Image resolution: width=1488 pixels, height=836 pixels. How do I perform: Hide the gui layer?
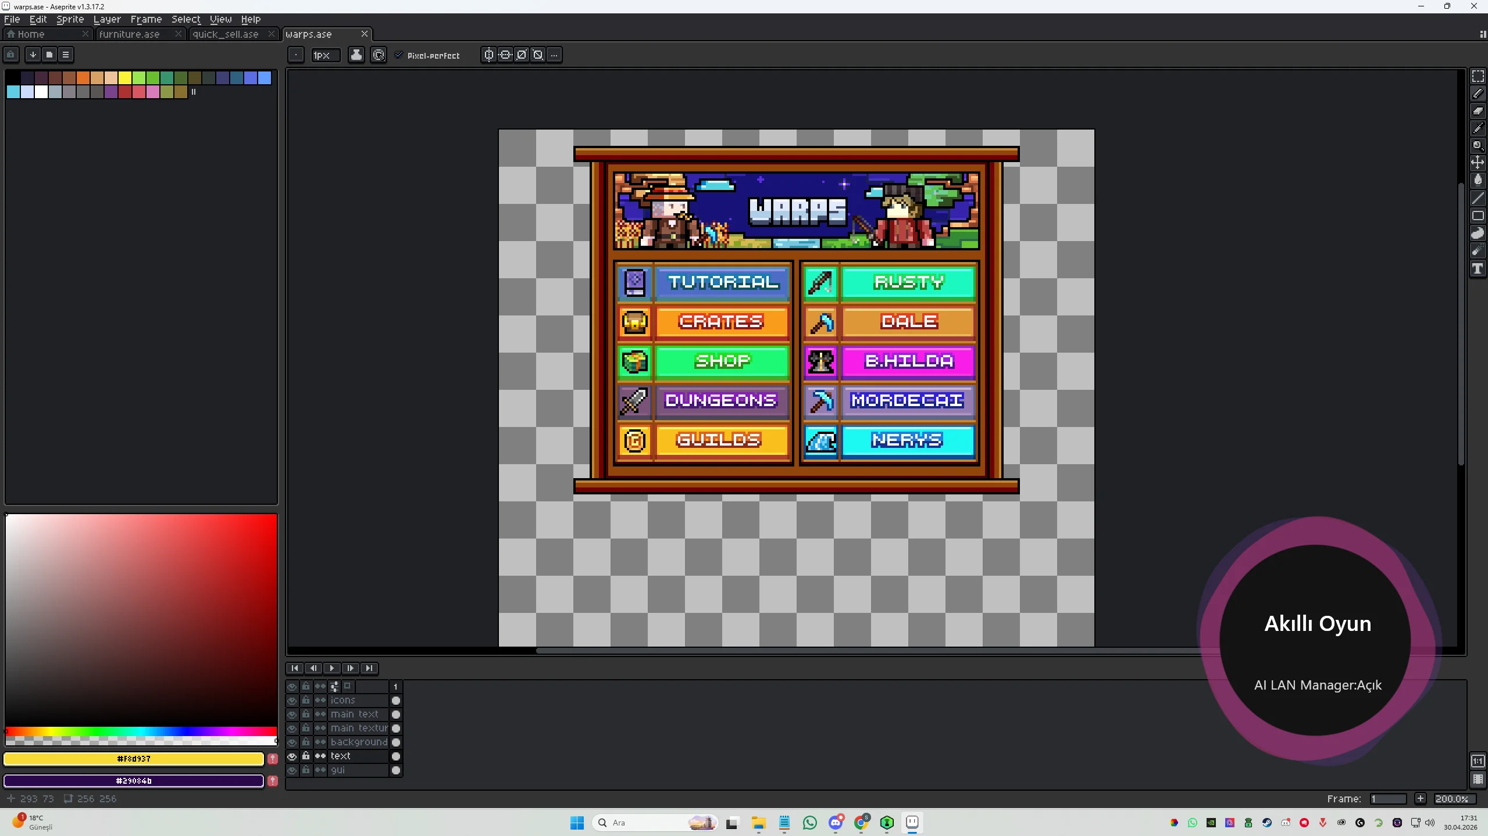pyautogui.click(x=292, y=770)
